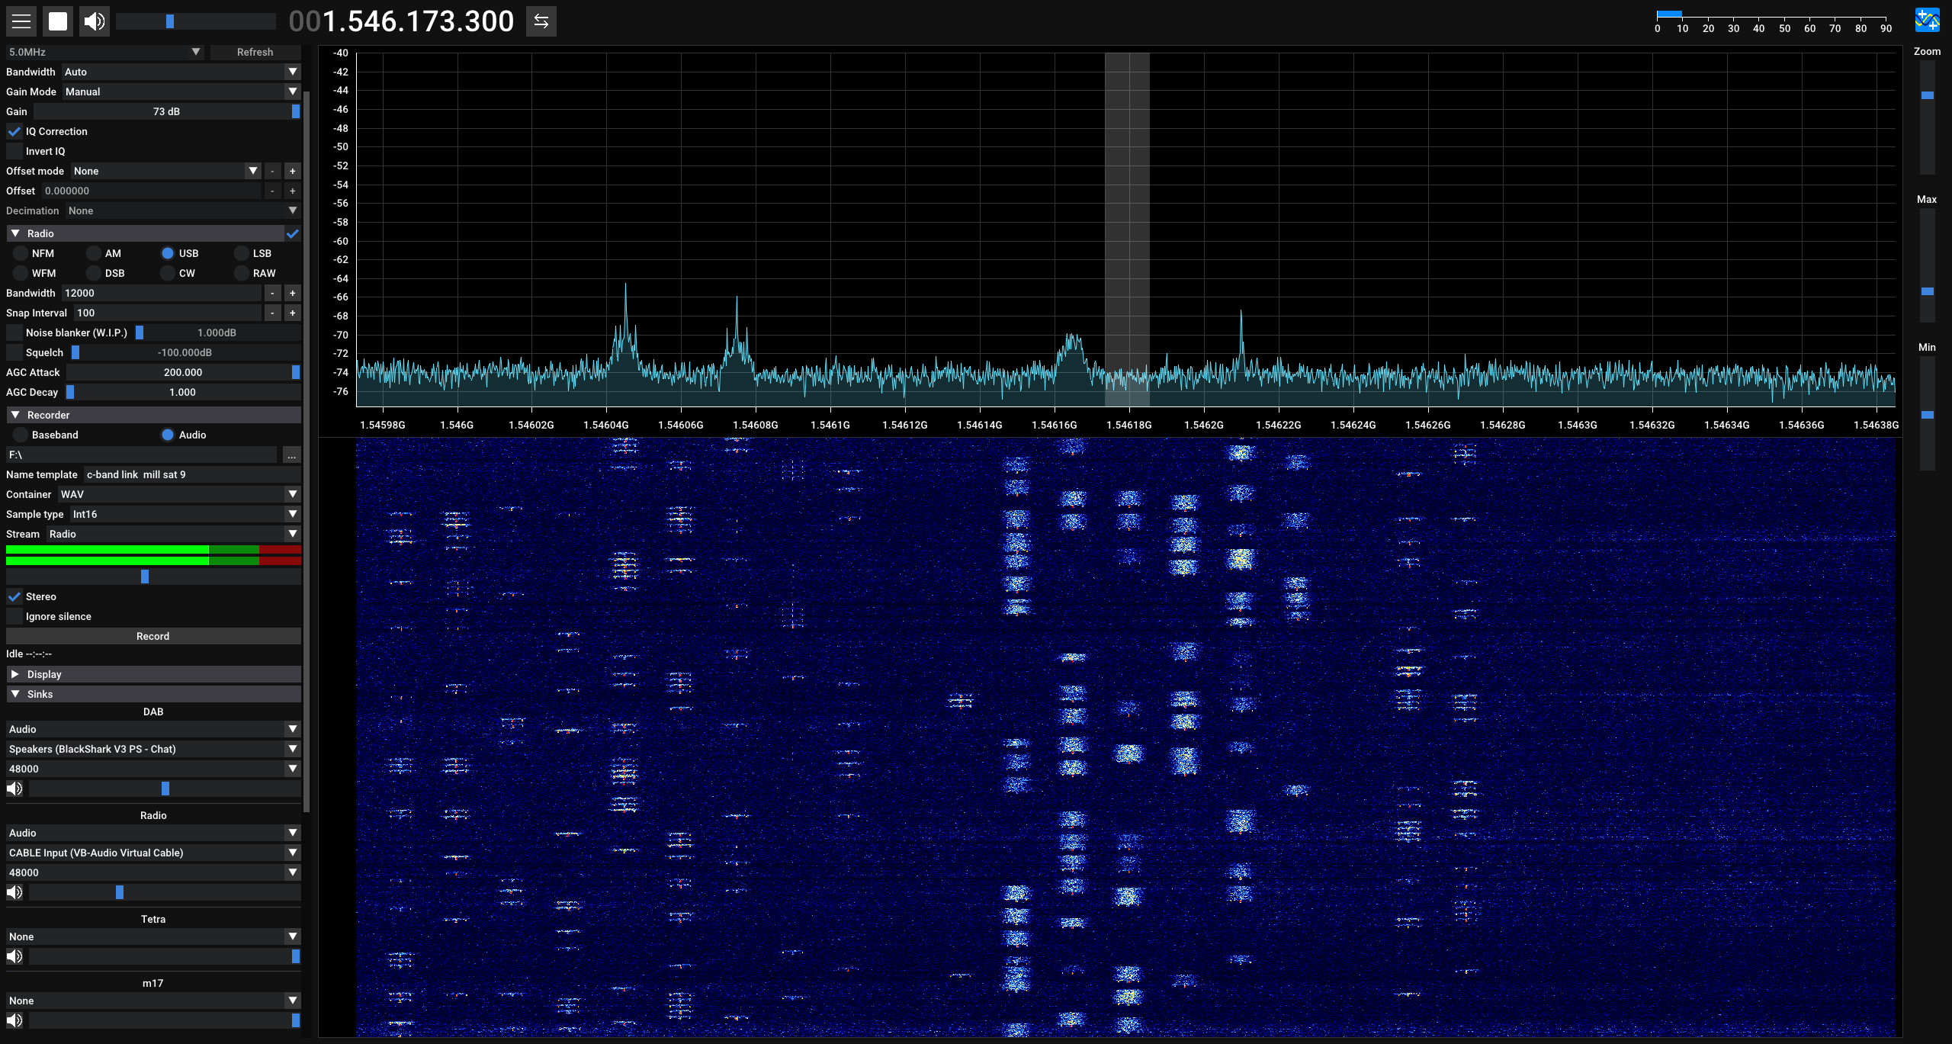Decrease Snap Interval with minus button
1952x1044 pixels.
(272, 313)
